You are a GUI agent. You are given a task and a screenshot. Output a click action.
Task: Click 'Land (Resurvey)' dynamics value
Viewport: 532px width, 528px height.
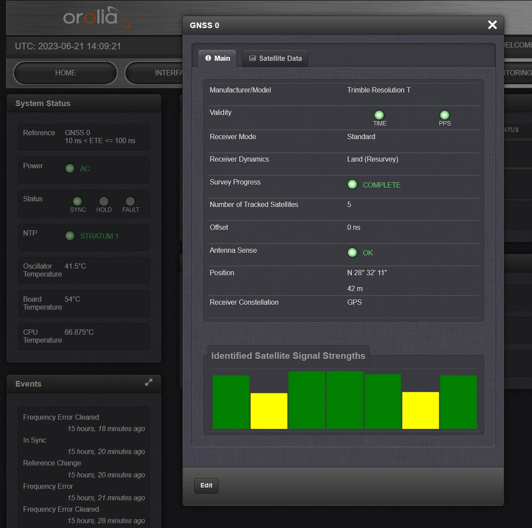[x=372, y=159]
